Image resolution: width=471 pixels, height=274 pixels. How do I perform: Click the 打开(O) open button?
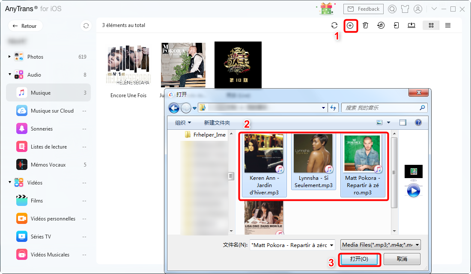359,259
